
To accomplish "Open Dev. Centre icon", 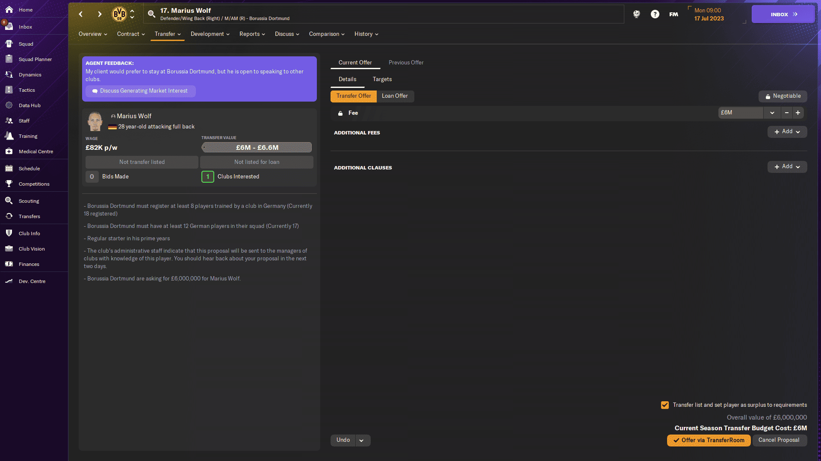I will pos(9,281).
